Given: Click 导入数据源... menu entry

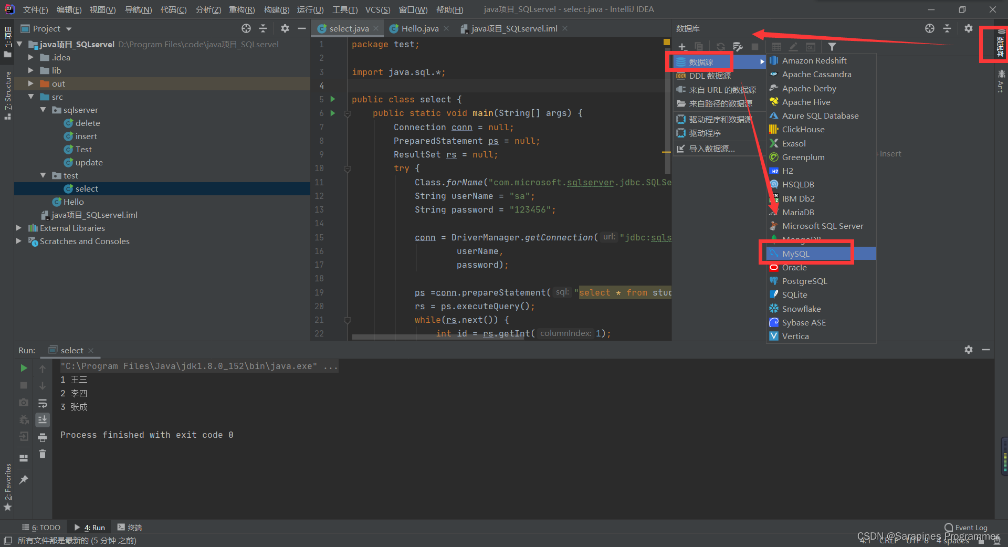Looking at the screenshot, I should click(718, 149).
